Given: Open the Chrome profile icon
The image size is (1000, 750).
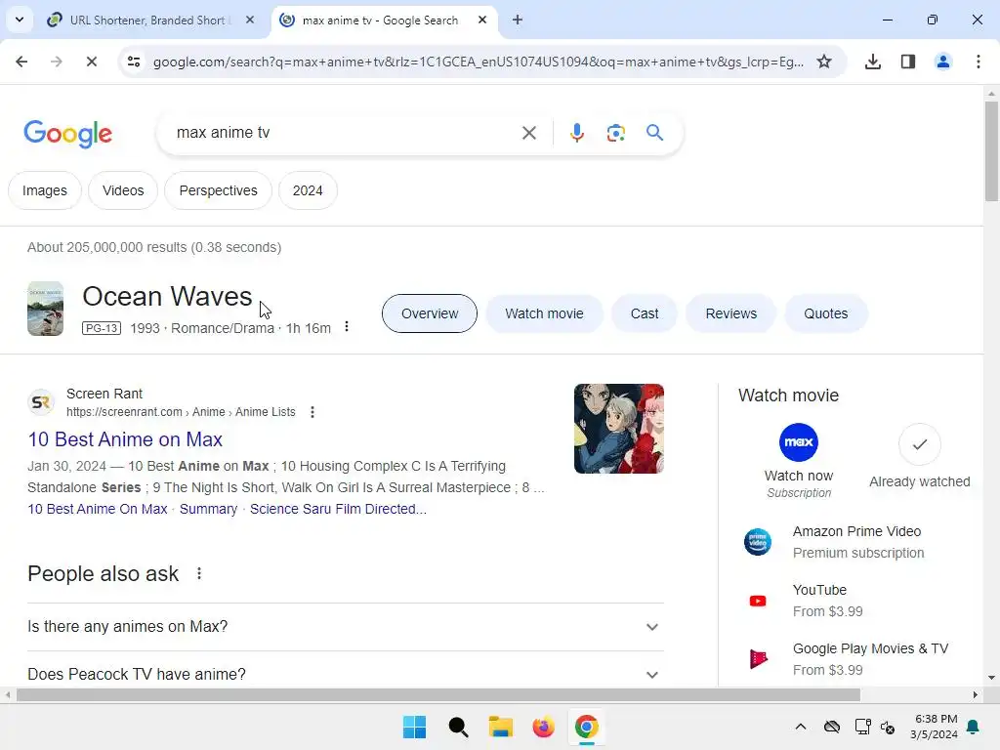Looking at the screenshot, I should 942,62.
